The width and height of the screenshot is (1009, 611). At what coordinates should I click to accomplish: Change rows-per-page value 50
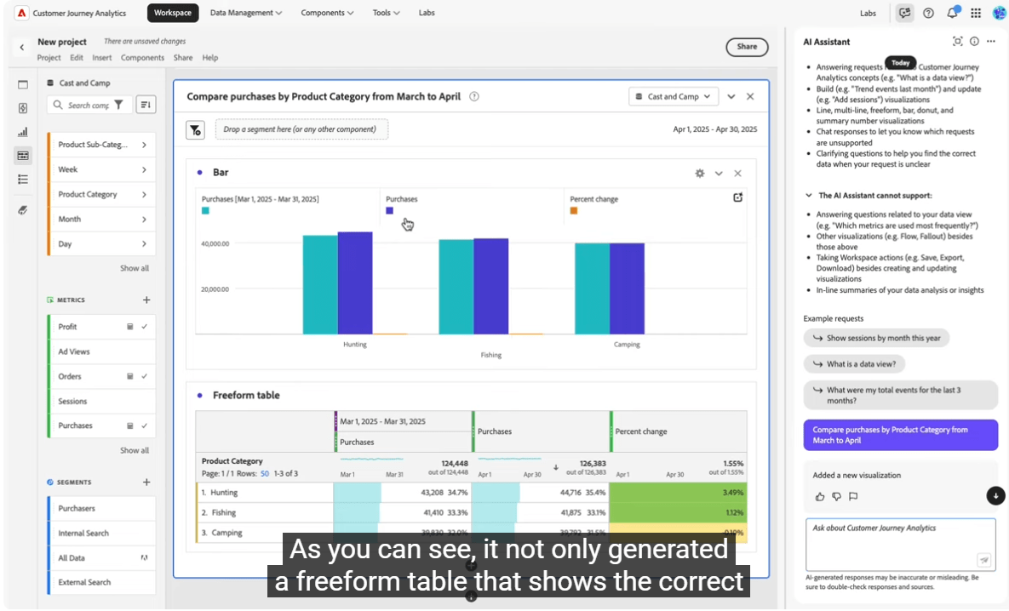[x=265, y=474]
